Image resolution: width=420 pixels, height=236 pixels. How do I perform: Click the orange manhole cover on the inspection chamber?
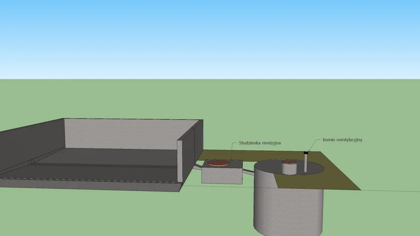218,163
